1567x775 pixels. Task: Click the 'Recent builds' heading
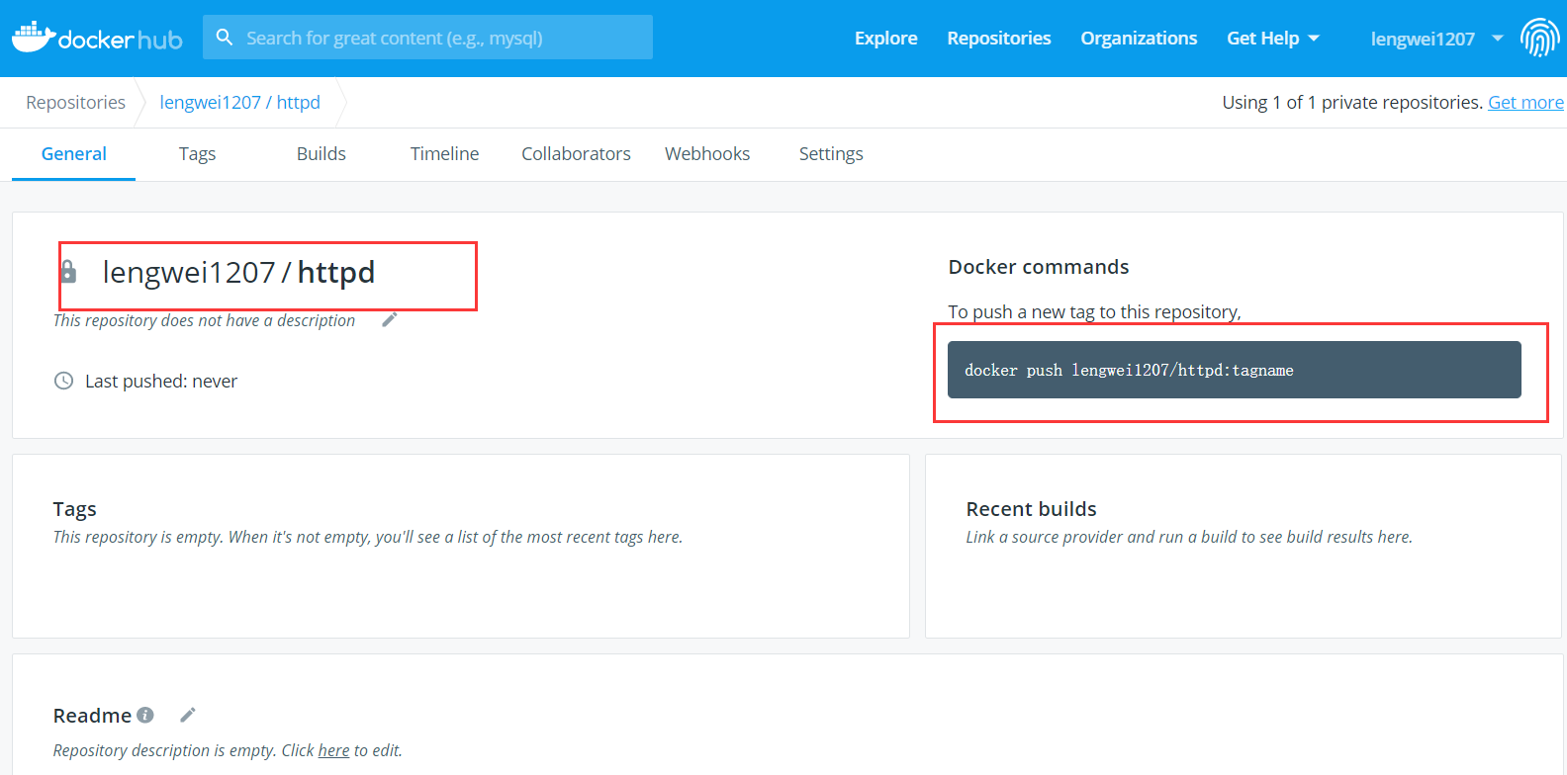(1032, 509)
